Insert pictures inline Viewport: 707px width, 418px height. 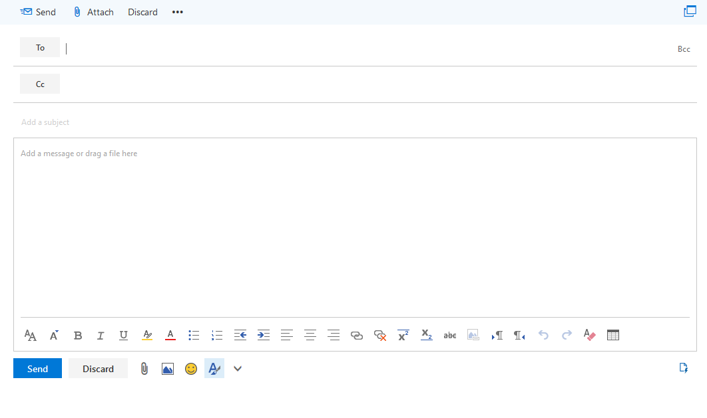168,369
